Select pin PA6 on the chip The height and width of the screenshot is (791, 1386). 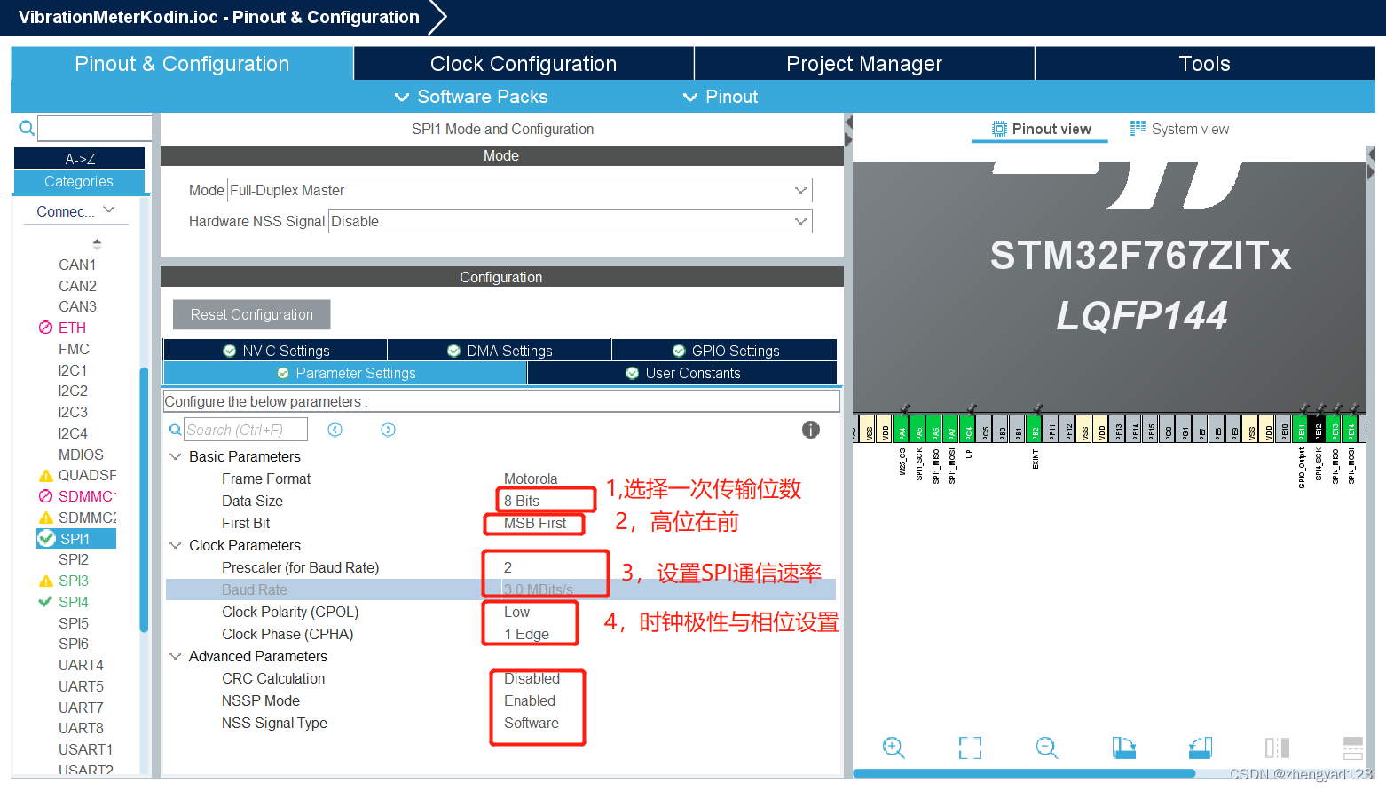[x=935, y=429]
